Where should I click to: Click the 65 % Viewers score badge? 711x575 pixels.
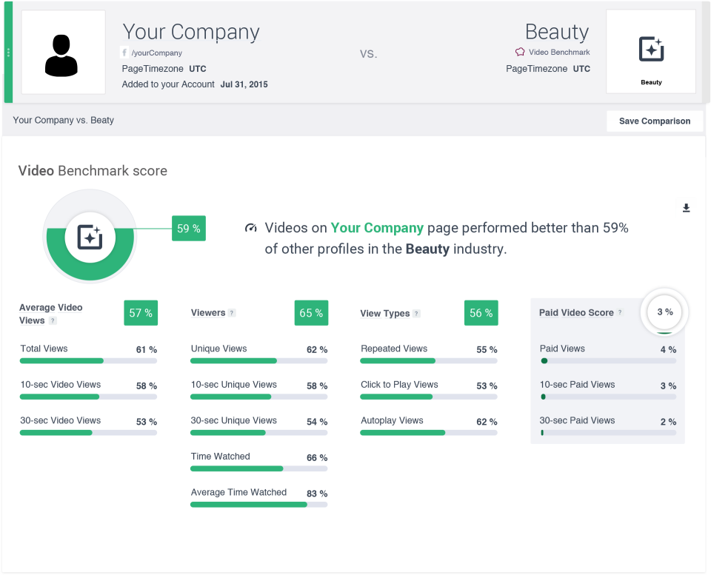coord(311,313)
